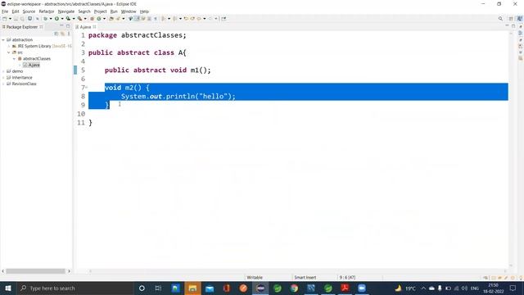Collapse the src folder node
The width and height of the screenshot is (524, 295).
tap(9, 52)
